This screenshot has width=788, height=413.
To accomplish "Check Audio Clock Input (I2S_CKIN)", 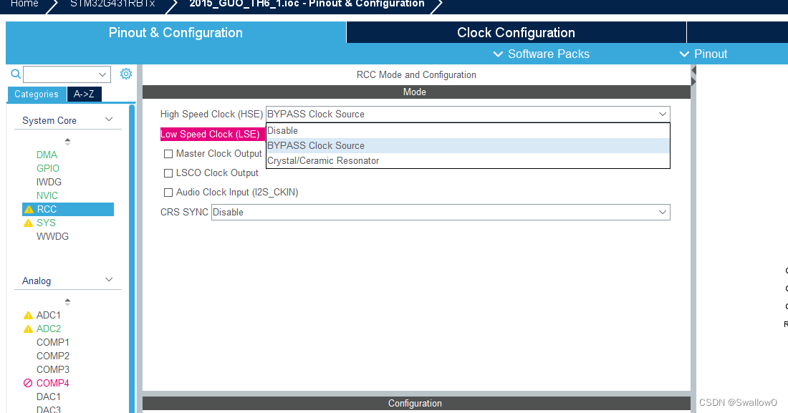I will click(x=168, y=192).
